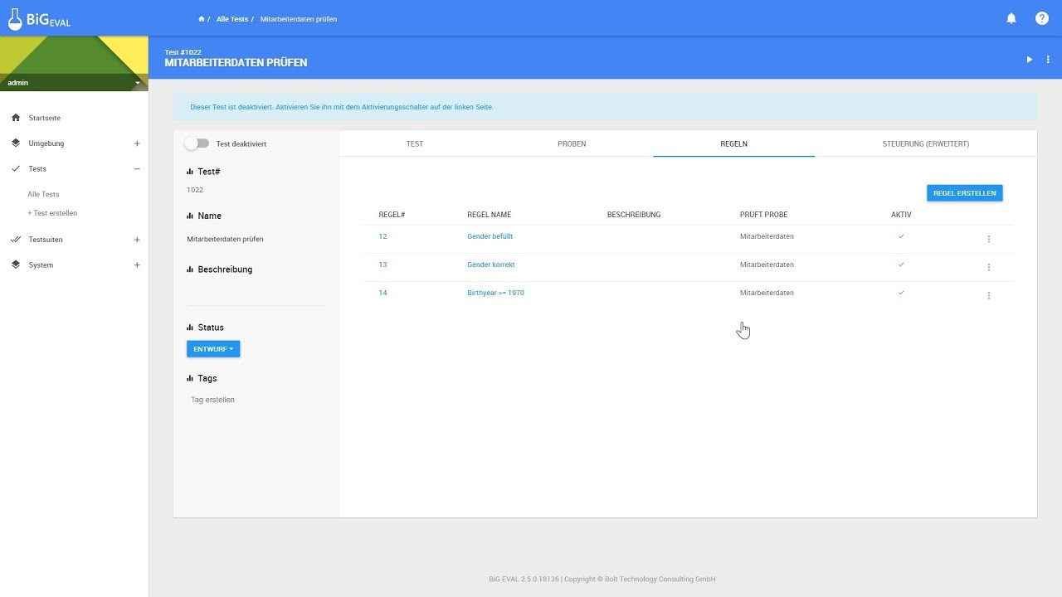Viewport: 1062px width, 597px height.
Task: Click the bar icon beside Status label
Action: click(190, 328)
